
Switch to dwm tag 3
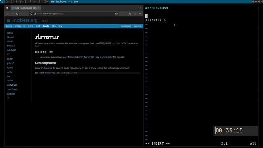click(x=12, y=2)
